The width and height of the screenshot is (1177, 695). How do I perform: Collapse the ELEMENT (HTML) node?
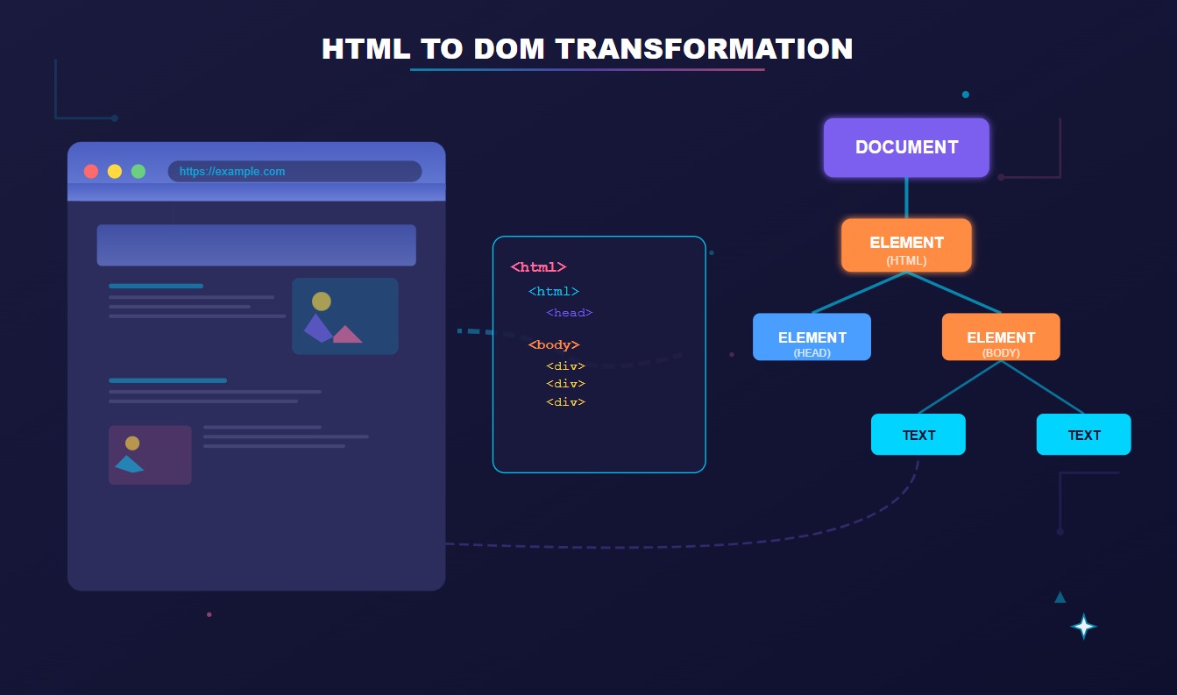click(x=906, y=245)
